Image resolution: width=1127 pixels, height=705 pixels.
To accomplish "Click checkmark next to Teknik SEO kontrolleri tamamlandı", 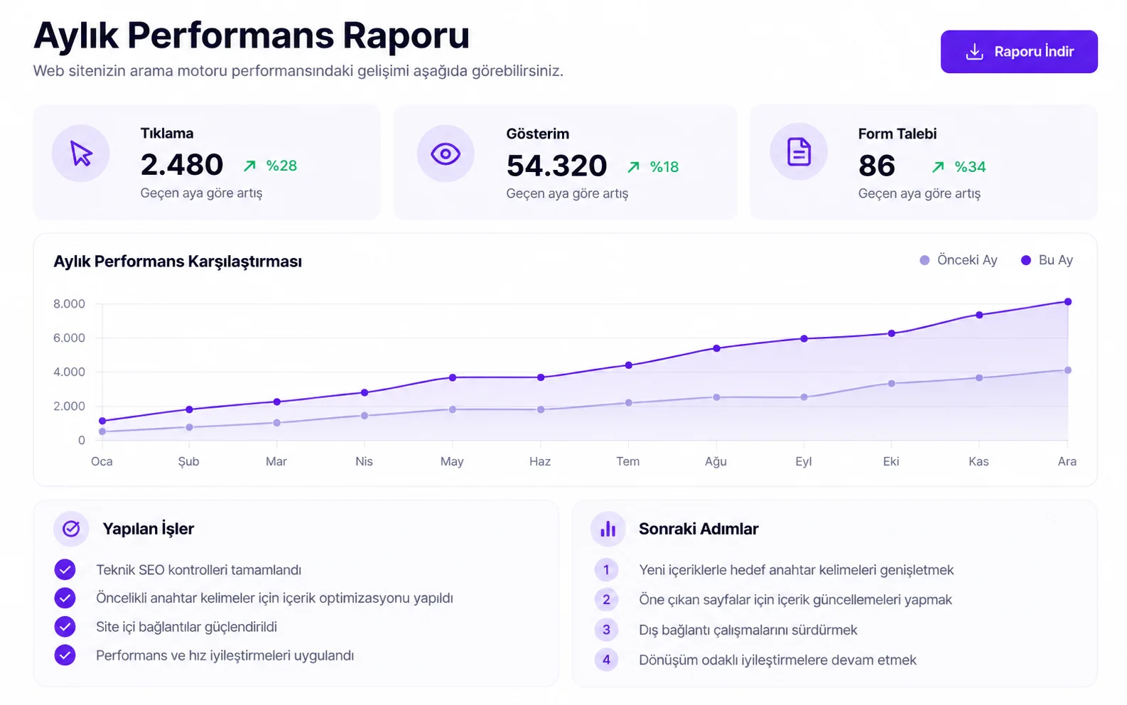I will pos(65,569).
